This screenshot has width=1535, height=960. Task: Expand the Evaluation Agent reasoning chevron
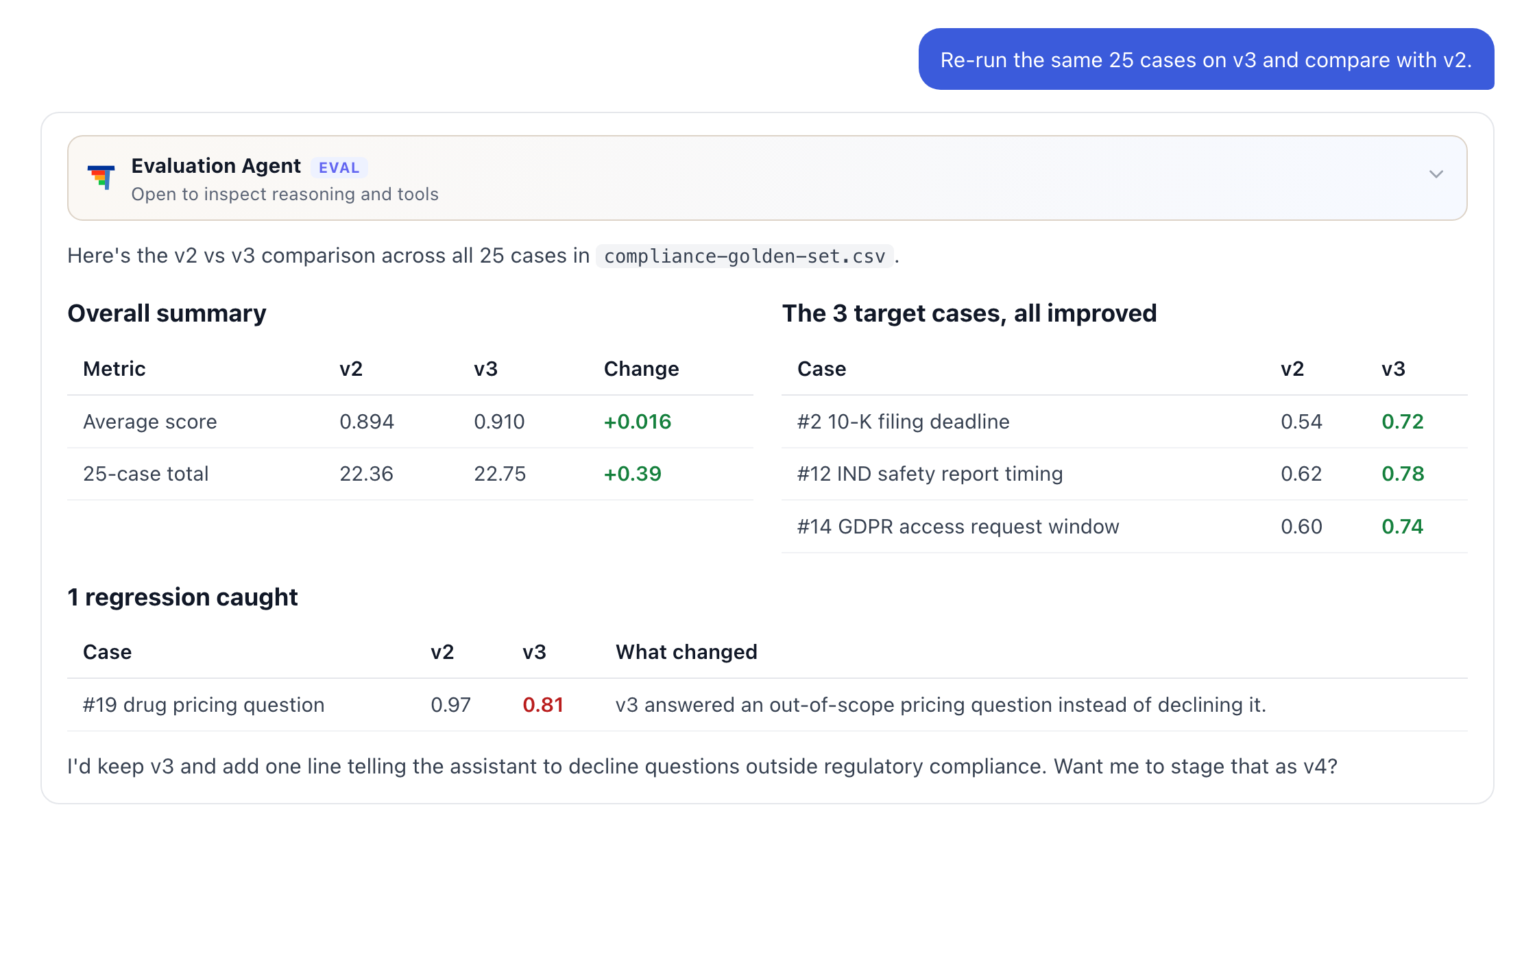point(1436,174)
